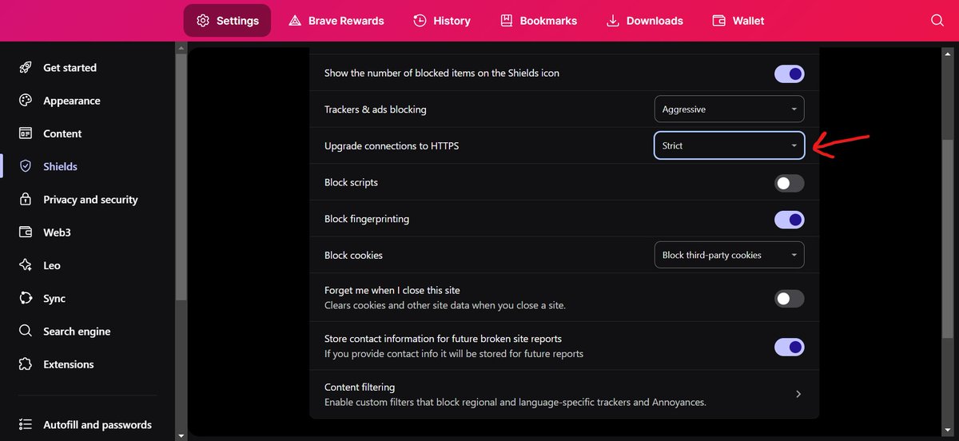The image size is (959, 441).
Task: Click the Bookmarks icon in top bar
Action: 507,21
